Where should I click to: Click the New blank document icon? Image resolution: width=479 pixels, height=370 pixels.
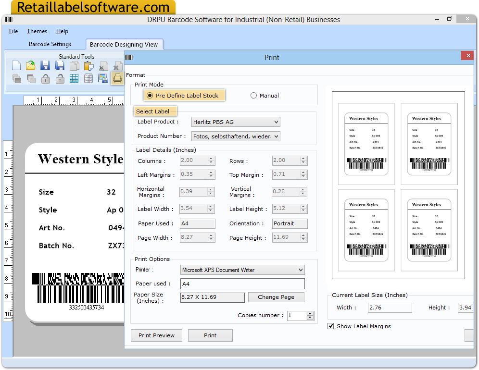[x=16, y=66]
